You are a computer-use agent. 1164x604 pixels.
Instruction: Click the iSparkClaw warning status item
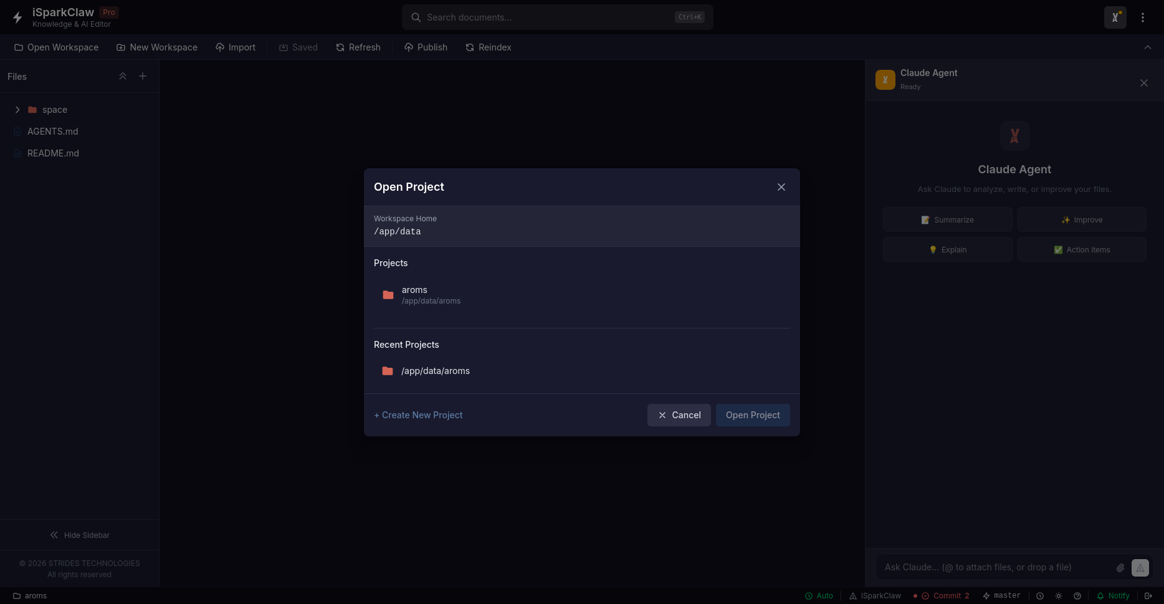pyautogui.click(x=875, y=596)
